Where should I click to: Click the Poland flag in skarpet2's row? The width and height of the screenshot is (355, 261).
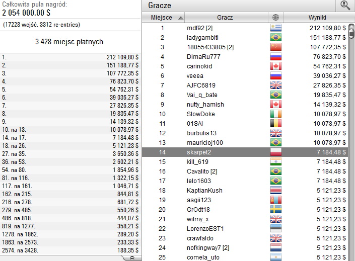[x=276, y=152]
